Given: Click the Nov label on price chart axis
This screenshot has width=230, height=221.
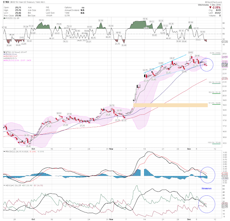Looking at the screenshot, I should tap(111, 149).
